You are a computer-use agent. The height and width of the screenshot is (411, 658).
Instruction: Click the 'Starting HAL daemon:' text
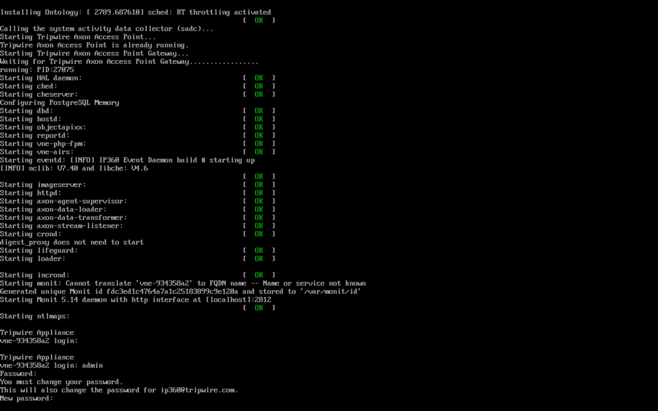[x=41, y=78]
